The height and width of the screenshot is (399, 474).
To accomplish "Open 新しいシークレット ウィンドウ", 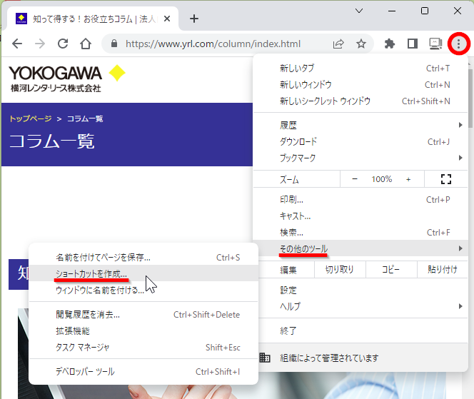I will click(x=360, y=101).
